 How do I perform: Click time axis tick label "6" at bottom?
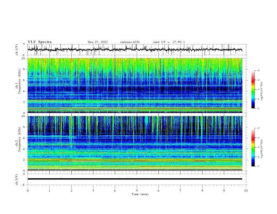click(158, 191)
